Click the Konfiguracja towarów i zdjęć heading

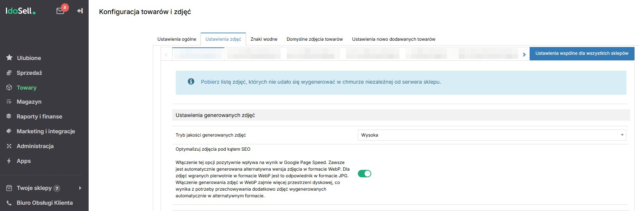[x=145, y=12]
